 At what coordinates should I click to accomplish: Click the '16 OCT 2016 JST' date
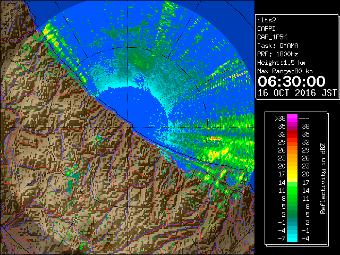click(x=297, y=93)
